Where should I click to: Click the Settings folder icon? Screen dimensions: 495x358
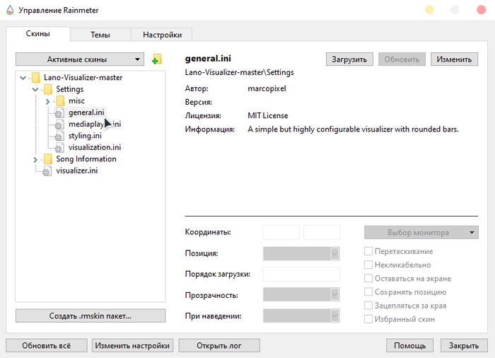pyautogui.click(x=48, y=90)
